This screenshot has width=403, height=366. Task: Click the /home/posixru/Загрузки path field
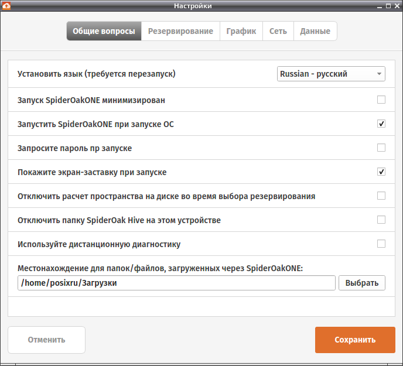176,283
